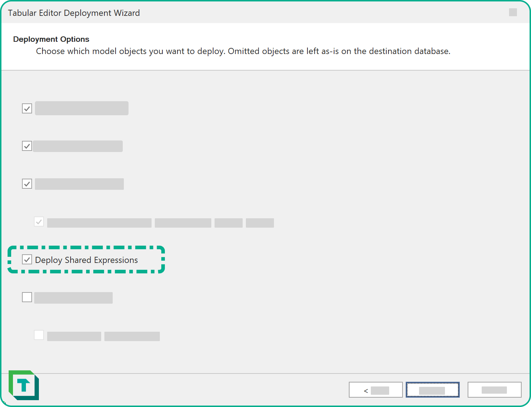Toggle the second checkbox from the top
Screen dimensions: 531x407
click(27, 146)
